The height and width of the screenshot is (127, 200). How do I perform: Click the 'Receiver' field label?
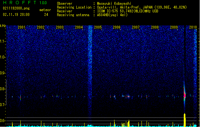tap(65, 11)
